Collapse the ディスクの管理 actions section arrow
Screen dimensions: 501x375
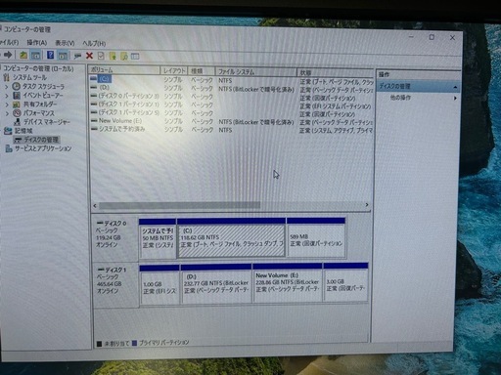pos(455,87)
